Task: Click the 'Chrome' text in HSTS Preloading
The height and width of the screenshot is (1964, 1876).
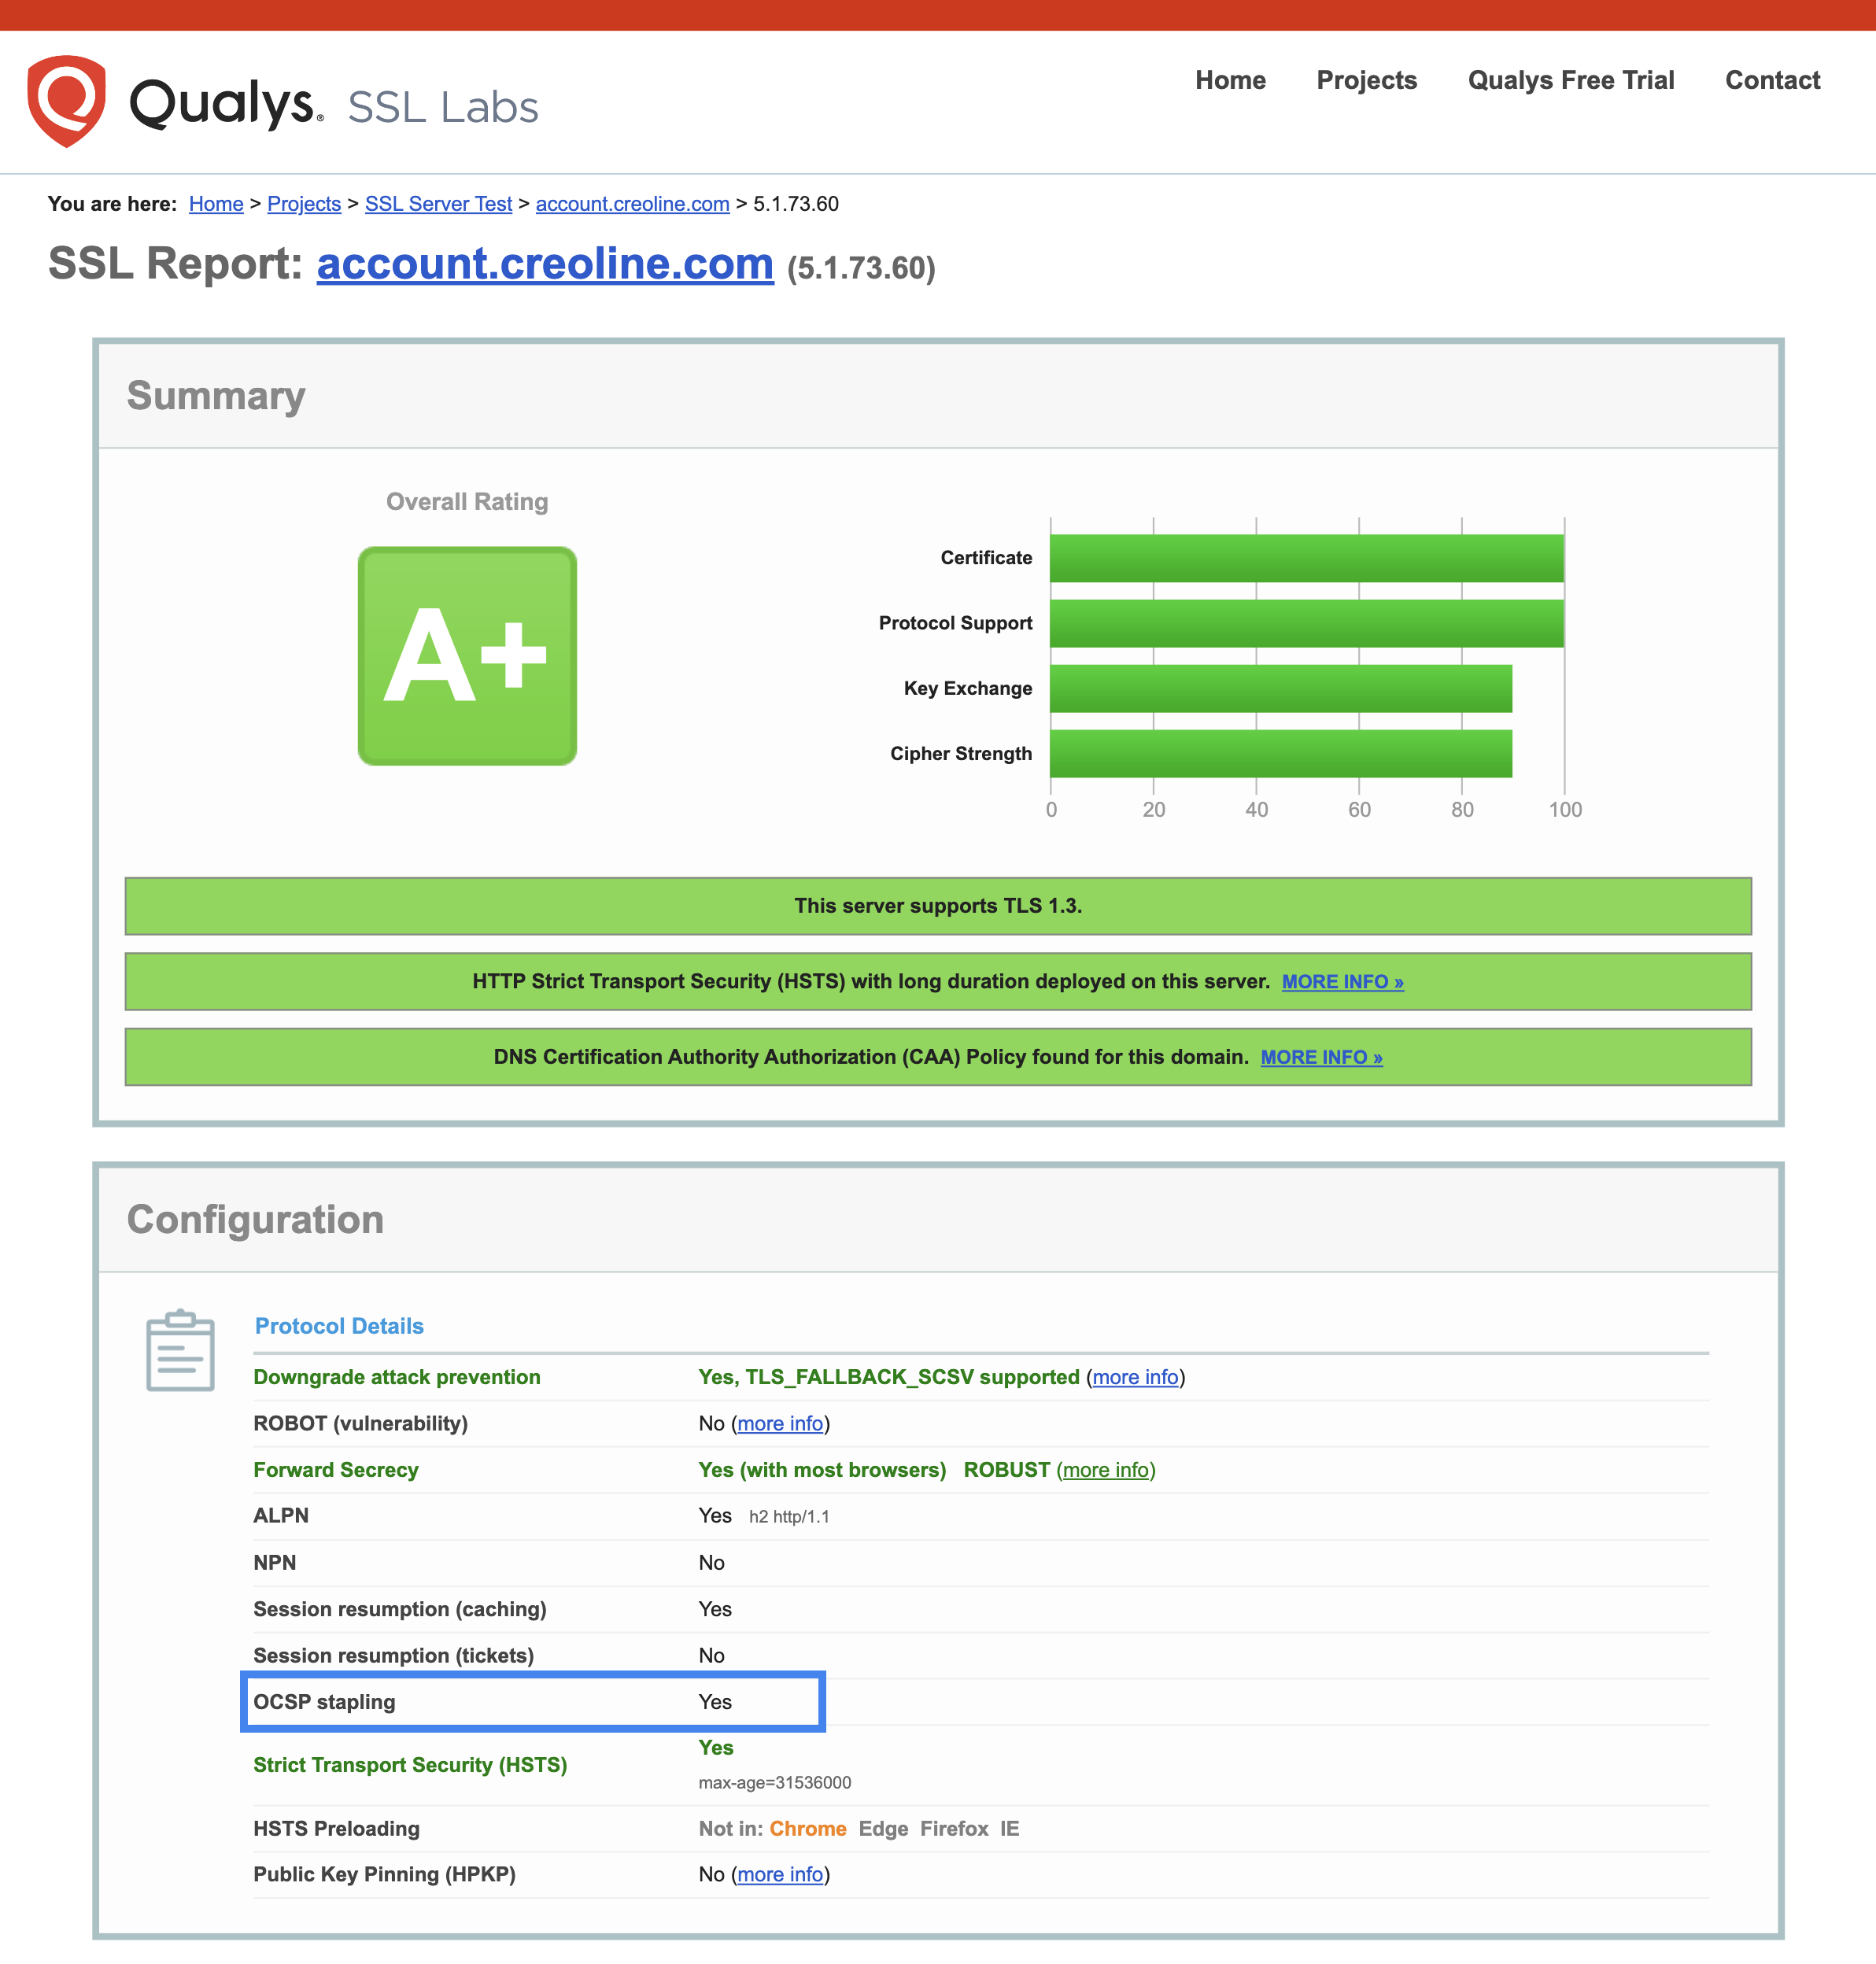Action: (808, 1829)
